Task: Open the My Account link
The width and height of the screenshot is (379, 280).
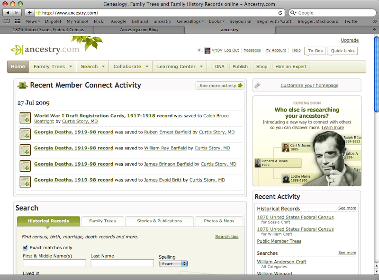Action: pyautogui.click(x=276, y=50)
